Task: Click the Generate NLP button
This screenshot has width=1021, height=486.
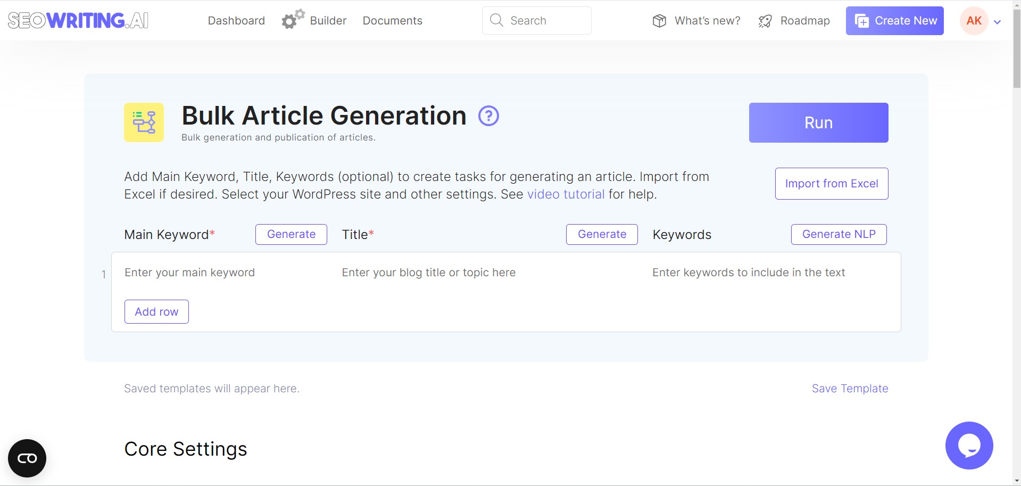Action: tap(839, 234)
